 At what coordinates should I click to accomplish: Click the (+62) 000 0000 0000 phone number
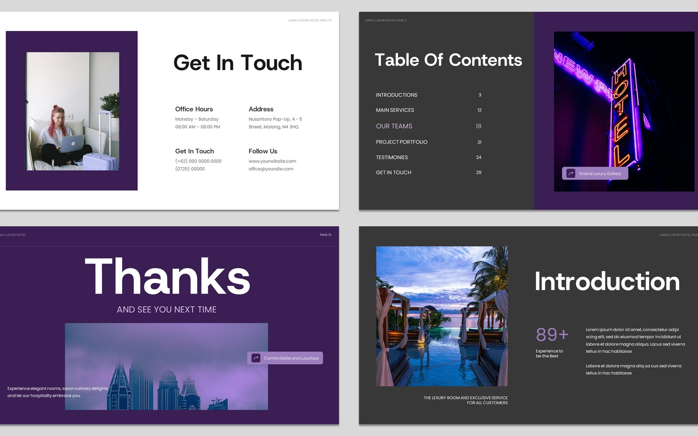(x=198, y=161)
